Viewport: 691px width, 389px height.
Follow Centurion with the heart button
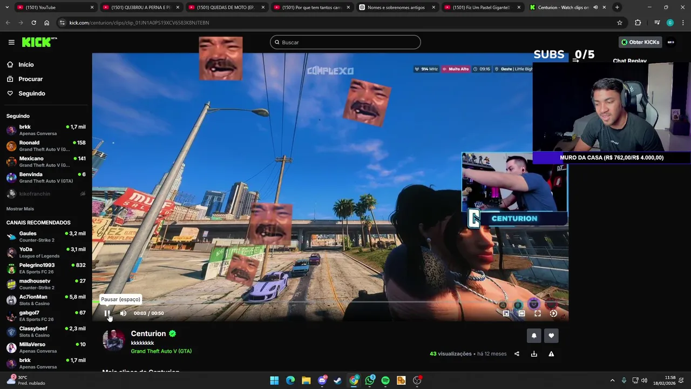[551, 336]
